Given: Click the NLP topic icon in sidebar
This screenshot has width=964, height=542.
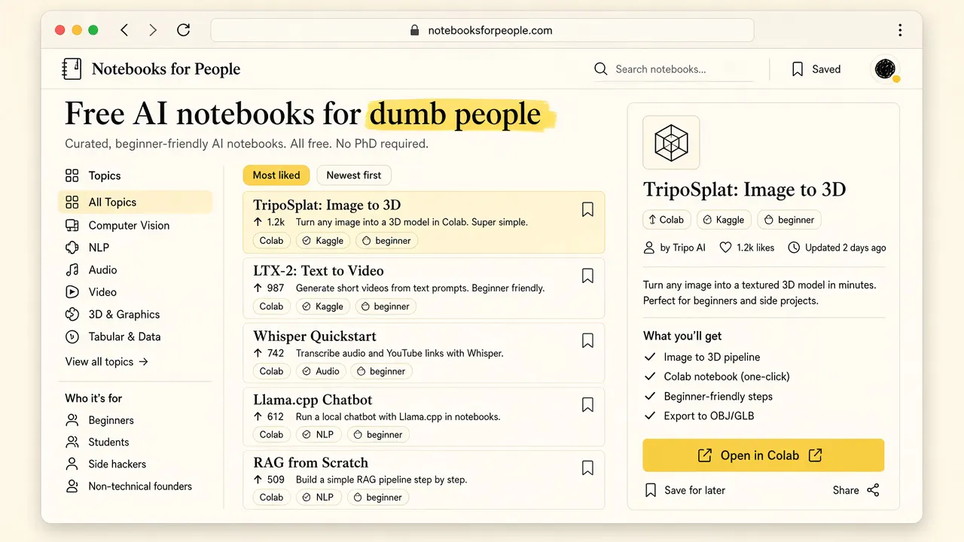Looking at the screenshot, I should pos(72,247).
